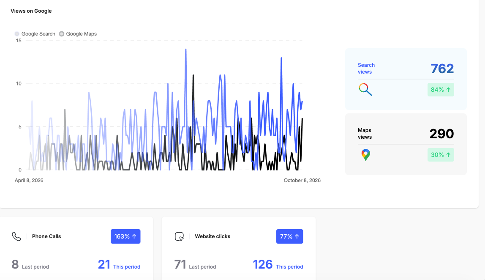The image size is (485, 280).
Task: Click the y-axis label 15
Action: 19,41
